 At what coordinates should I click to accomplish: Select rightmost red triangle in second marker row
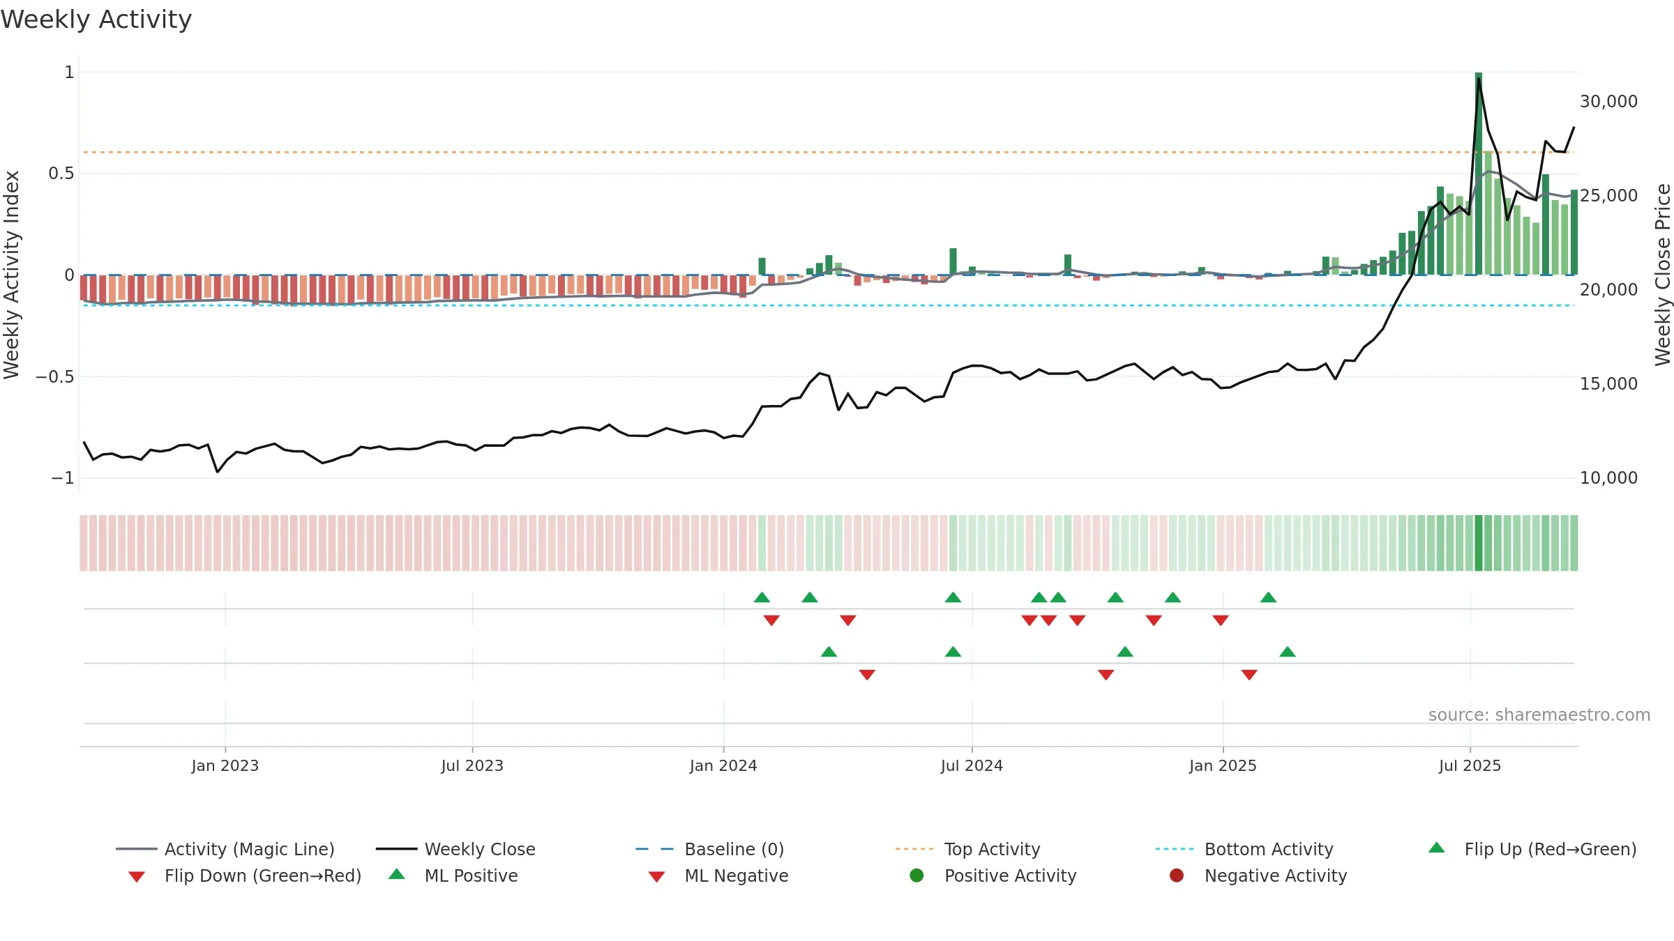pyautogui.click(x=1249, y=675)
